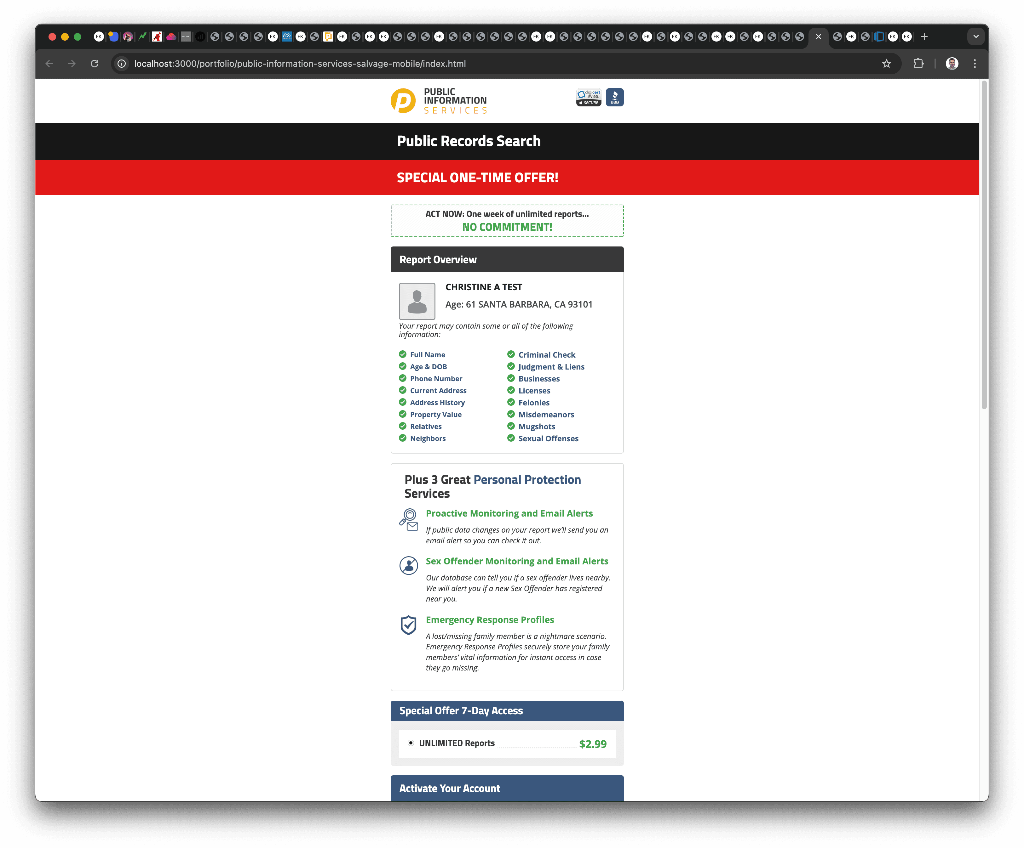Click the green check beside Full Name
Image resolution: width=1024 pixels, height=848 pixels.
[x=402, y=354]
